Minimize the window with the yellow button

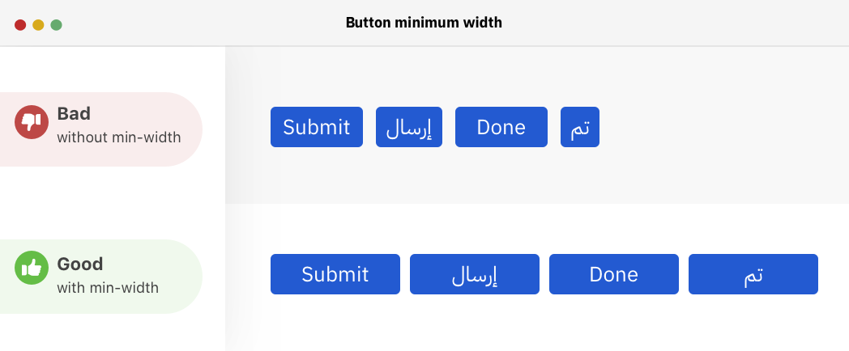tap(38, 25)
